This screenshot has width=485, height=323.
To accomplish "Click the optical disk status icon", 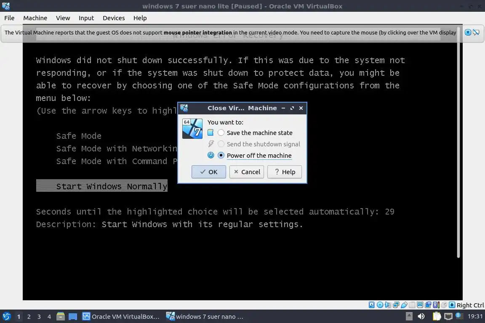I will (380, 305).
